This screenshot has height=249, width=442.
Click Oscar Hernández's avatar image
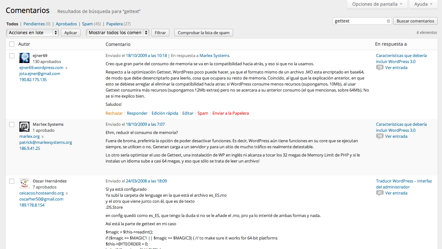point(24,183)
